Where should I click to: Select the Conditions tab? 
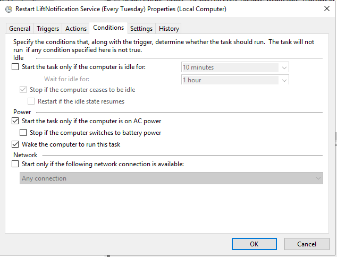(108, 28)
